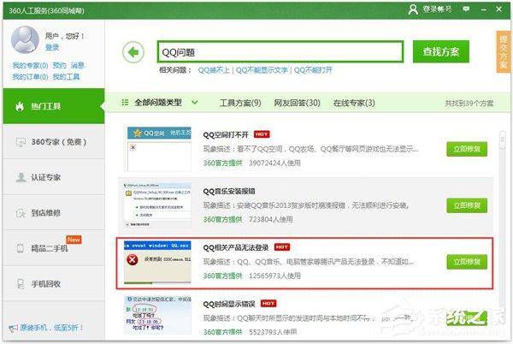Image resolution: width=513 pixels, height=344 pixels.
Task: Click the recycle phone icon beside 手机回收
Action: 21,284
